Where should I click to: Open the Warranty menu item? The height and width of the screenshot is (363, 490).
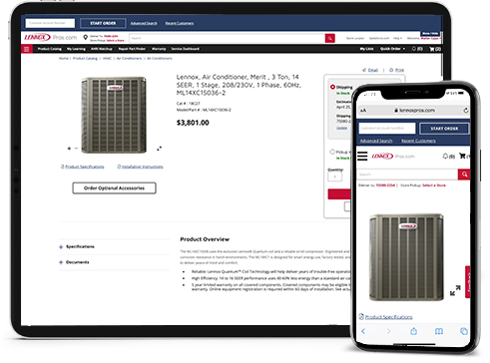coord(159,49)
